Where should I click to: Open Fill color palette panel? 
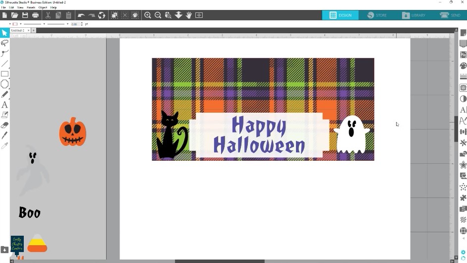tap(463, 66)
